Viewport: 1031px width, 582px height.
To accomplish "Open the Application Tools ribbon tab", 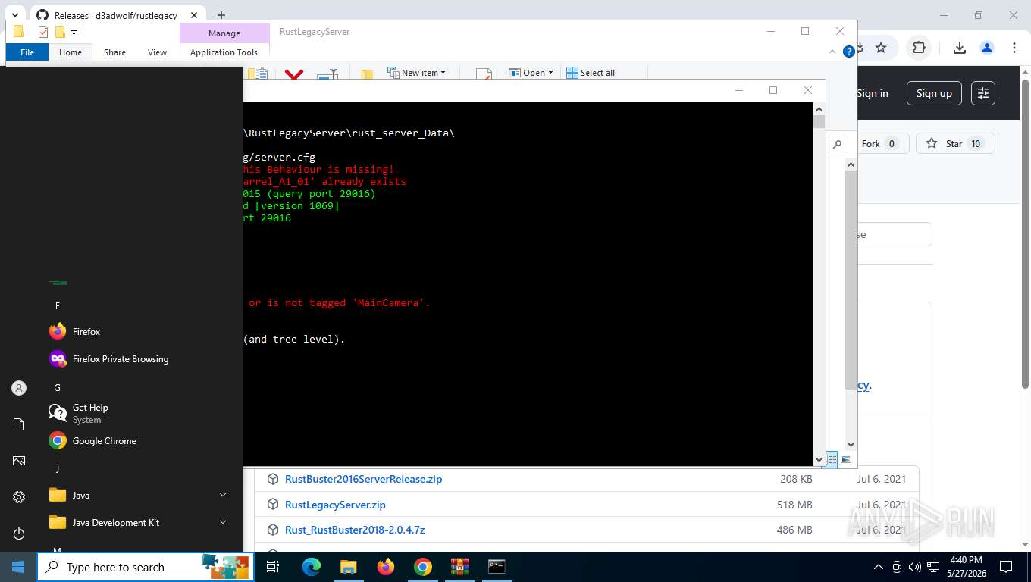I will click(x=224, y=52).
